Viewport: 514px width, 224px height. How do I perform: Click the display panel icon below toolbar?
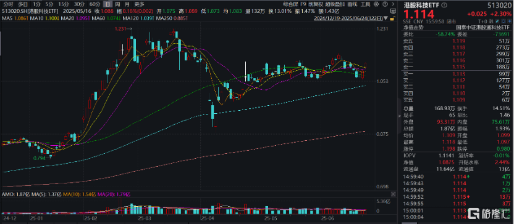click(x=393, y=11)
